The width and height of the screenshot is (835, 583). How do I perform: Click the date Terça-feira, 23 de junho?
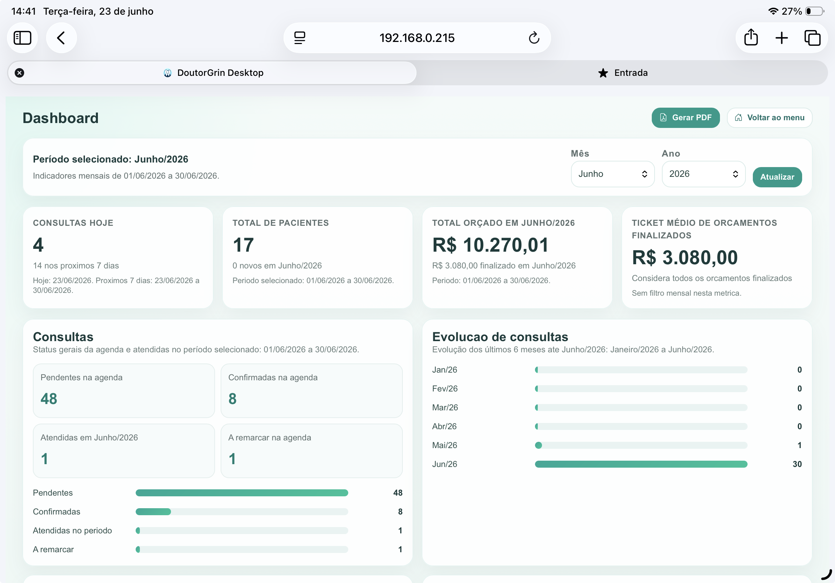[x=98, y=11]
